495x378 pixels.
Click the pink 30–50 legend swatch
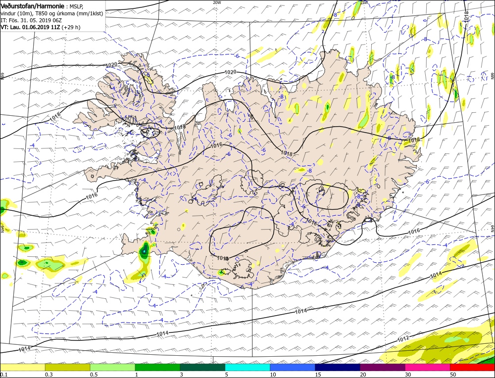click(x=428, y=368)
